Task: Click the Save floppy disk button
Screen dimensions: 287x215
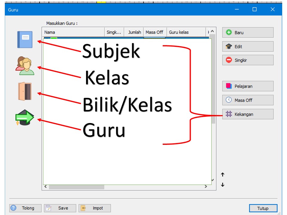Action: point(60,208)
